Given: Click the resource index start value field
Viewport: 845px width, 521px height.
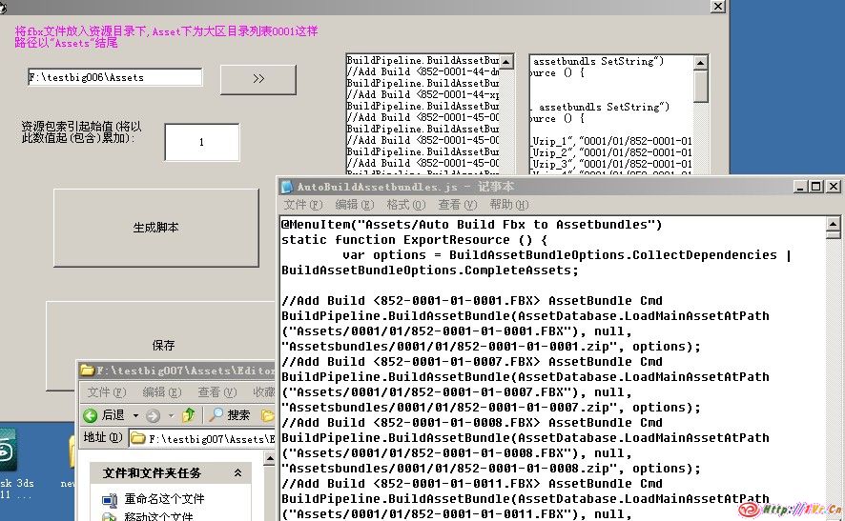Looking at the screenshot, I should 201,142.
